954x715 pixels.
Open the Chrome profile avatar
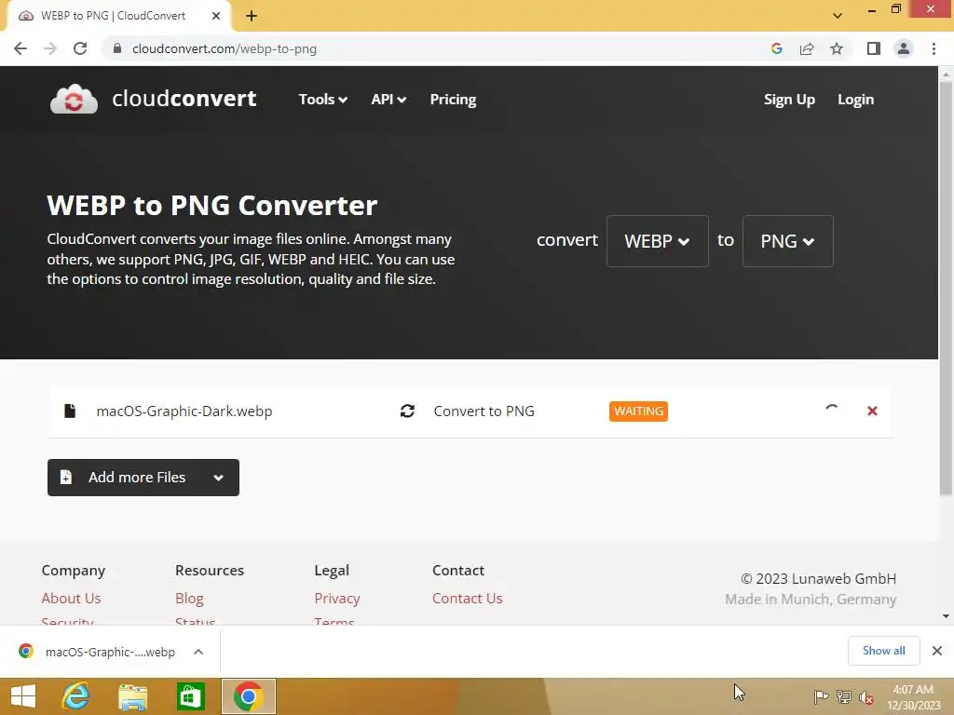904,48
